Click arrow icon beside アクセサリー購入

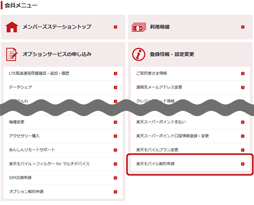pos(115,136)
